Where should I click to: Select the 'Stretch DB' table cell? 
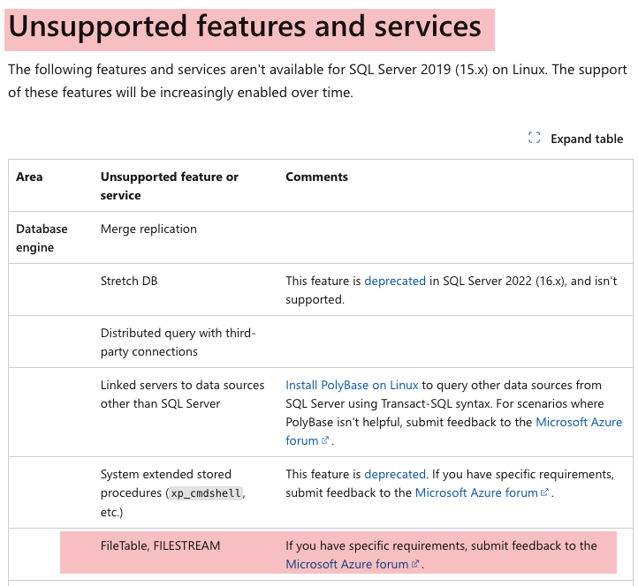[x=129, y=281]
